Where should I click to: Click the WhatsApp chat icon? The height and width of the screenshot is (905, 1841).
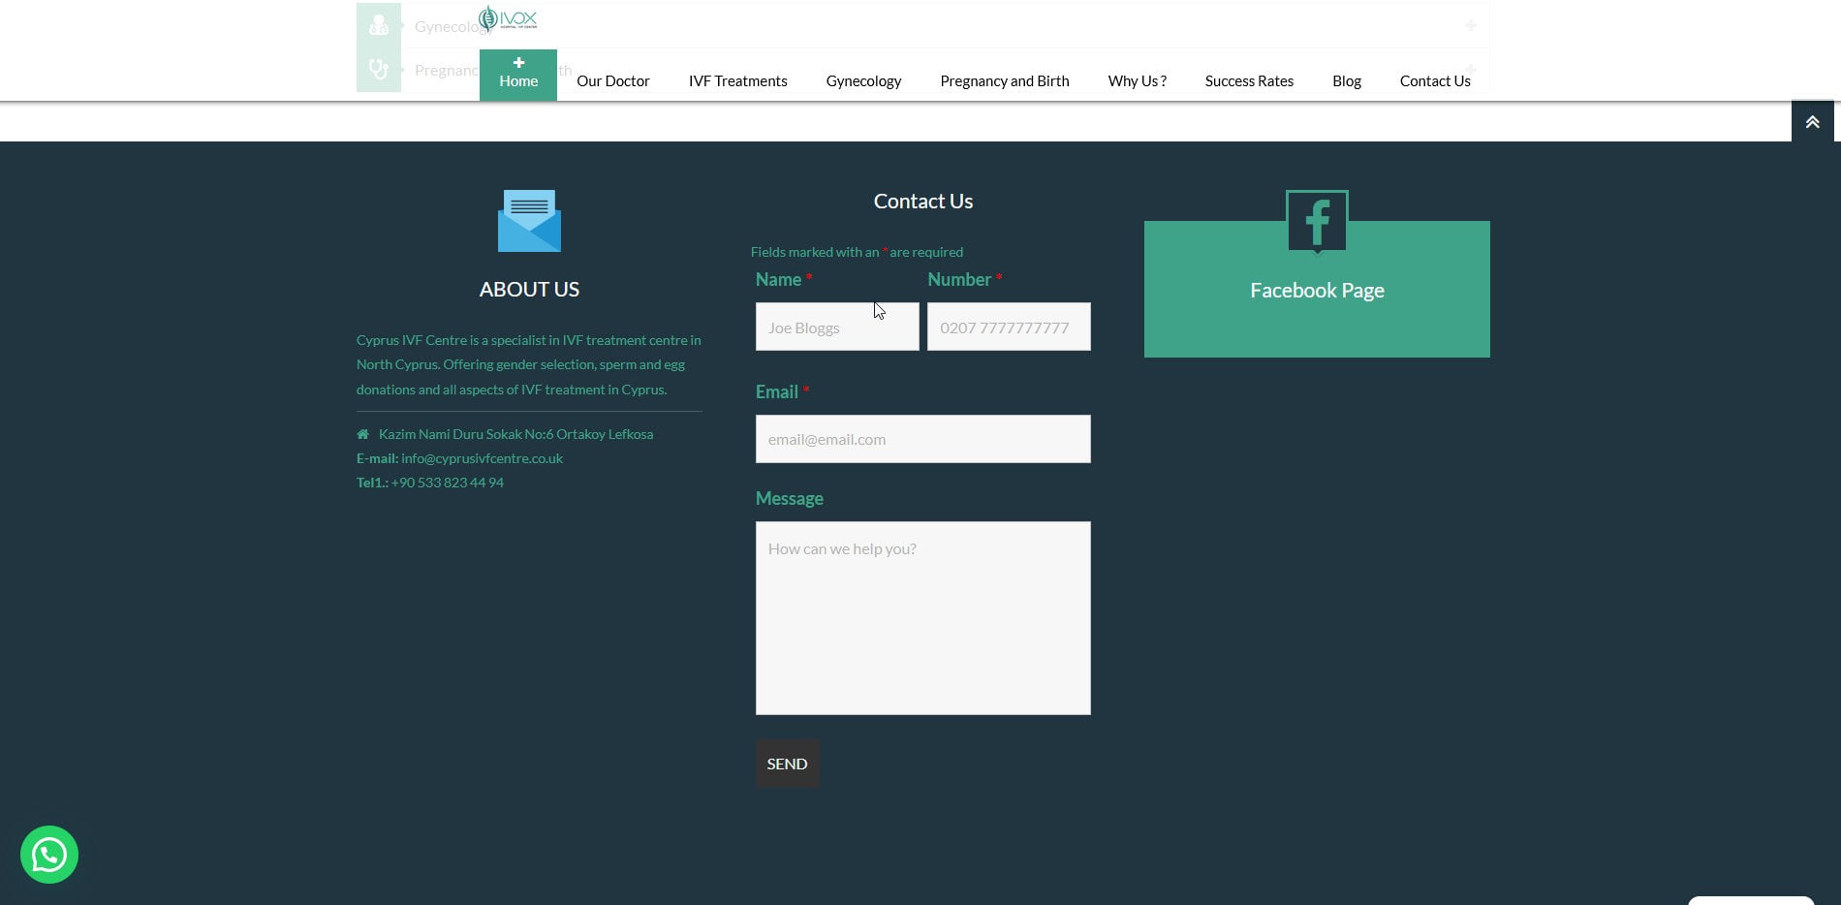pyautogui.click(x=49, y=855)
